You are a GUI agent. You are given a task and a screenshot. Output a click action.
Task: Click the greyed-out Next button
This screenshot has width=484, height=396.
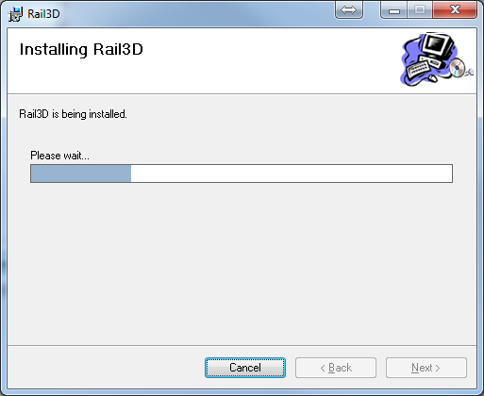tap(426, 368)
